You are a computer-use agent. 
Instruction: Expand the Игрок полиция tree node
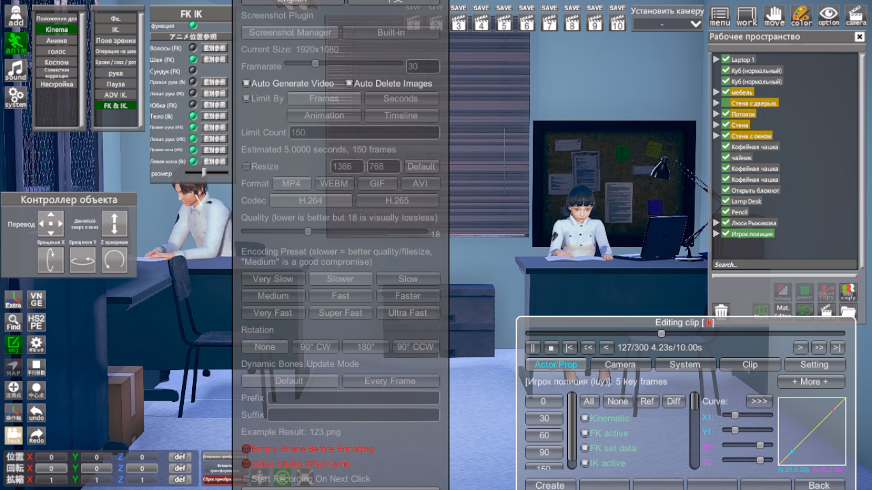[717, 234]
